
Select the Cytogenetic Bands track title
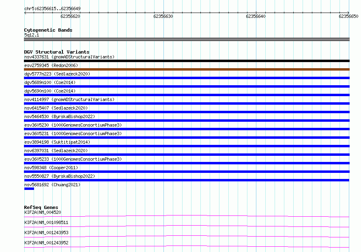point(48,30)
